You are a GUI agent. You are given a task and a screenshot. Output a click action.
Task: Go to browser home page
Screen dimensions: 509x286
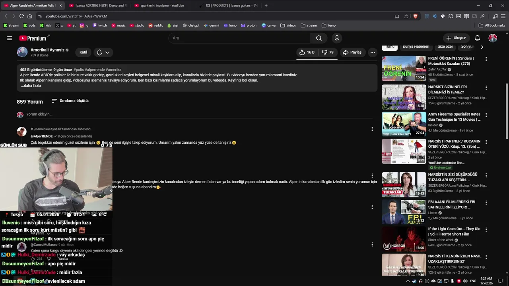(x=29, y=16)
